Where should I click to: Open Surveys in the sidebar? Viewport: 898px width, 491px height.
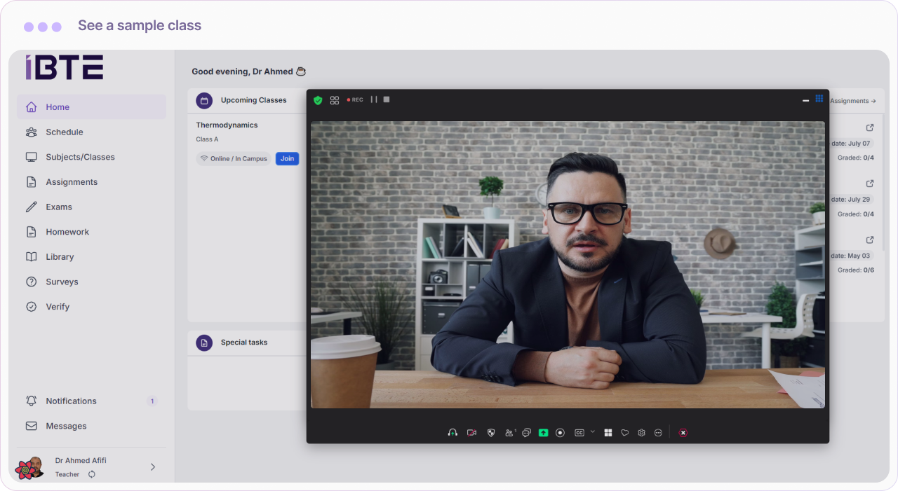tap(91, 282)
